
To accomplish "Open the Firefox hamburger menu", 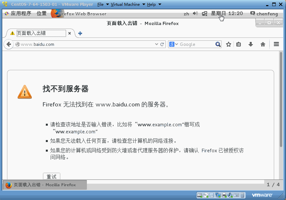I will (276, 44).
